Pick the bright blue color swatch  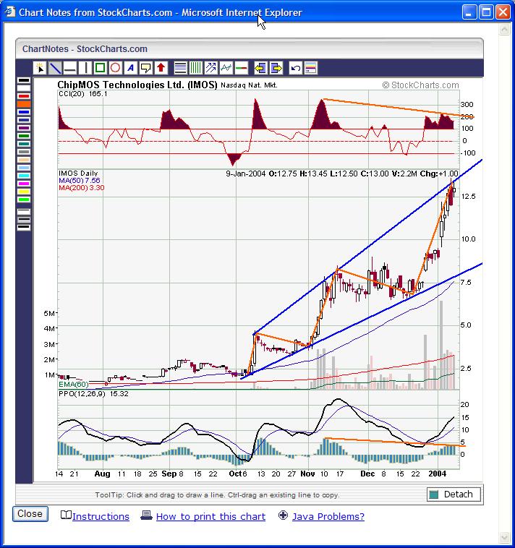(24, 112)
